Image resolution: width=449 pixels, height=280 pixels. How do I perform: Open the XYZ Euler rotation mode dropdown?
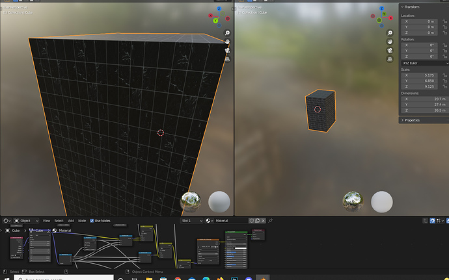[x=425, y=63]
